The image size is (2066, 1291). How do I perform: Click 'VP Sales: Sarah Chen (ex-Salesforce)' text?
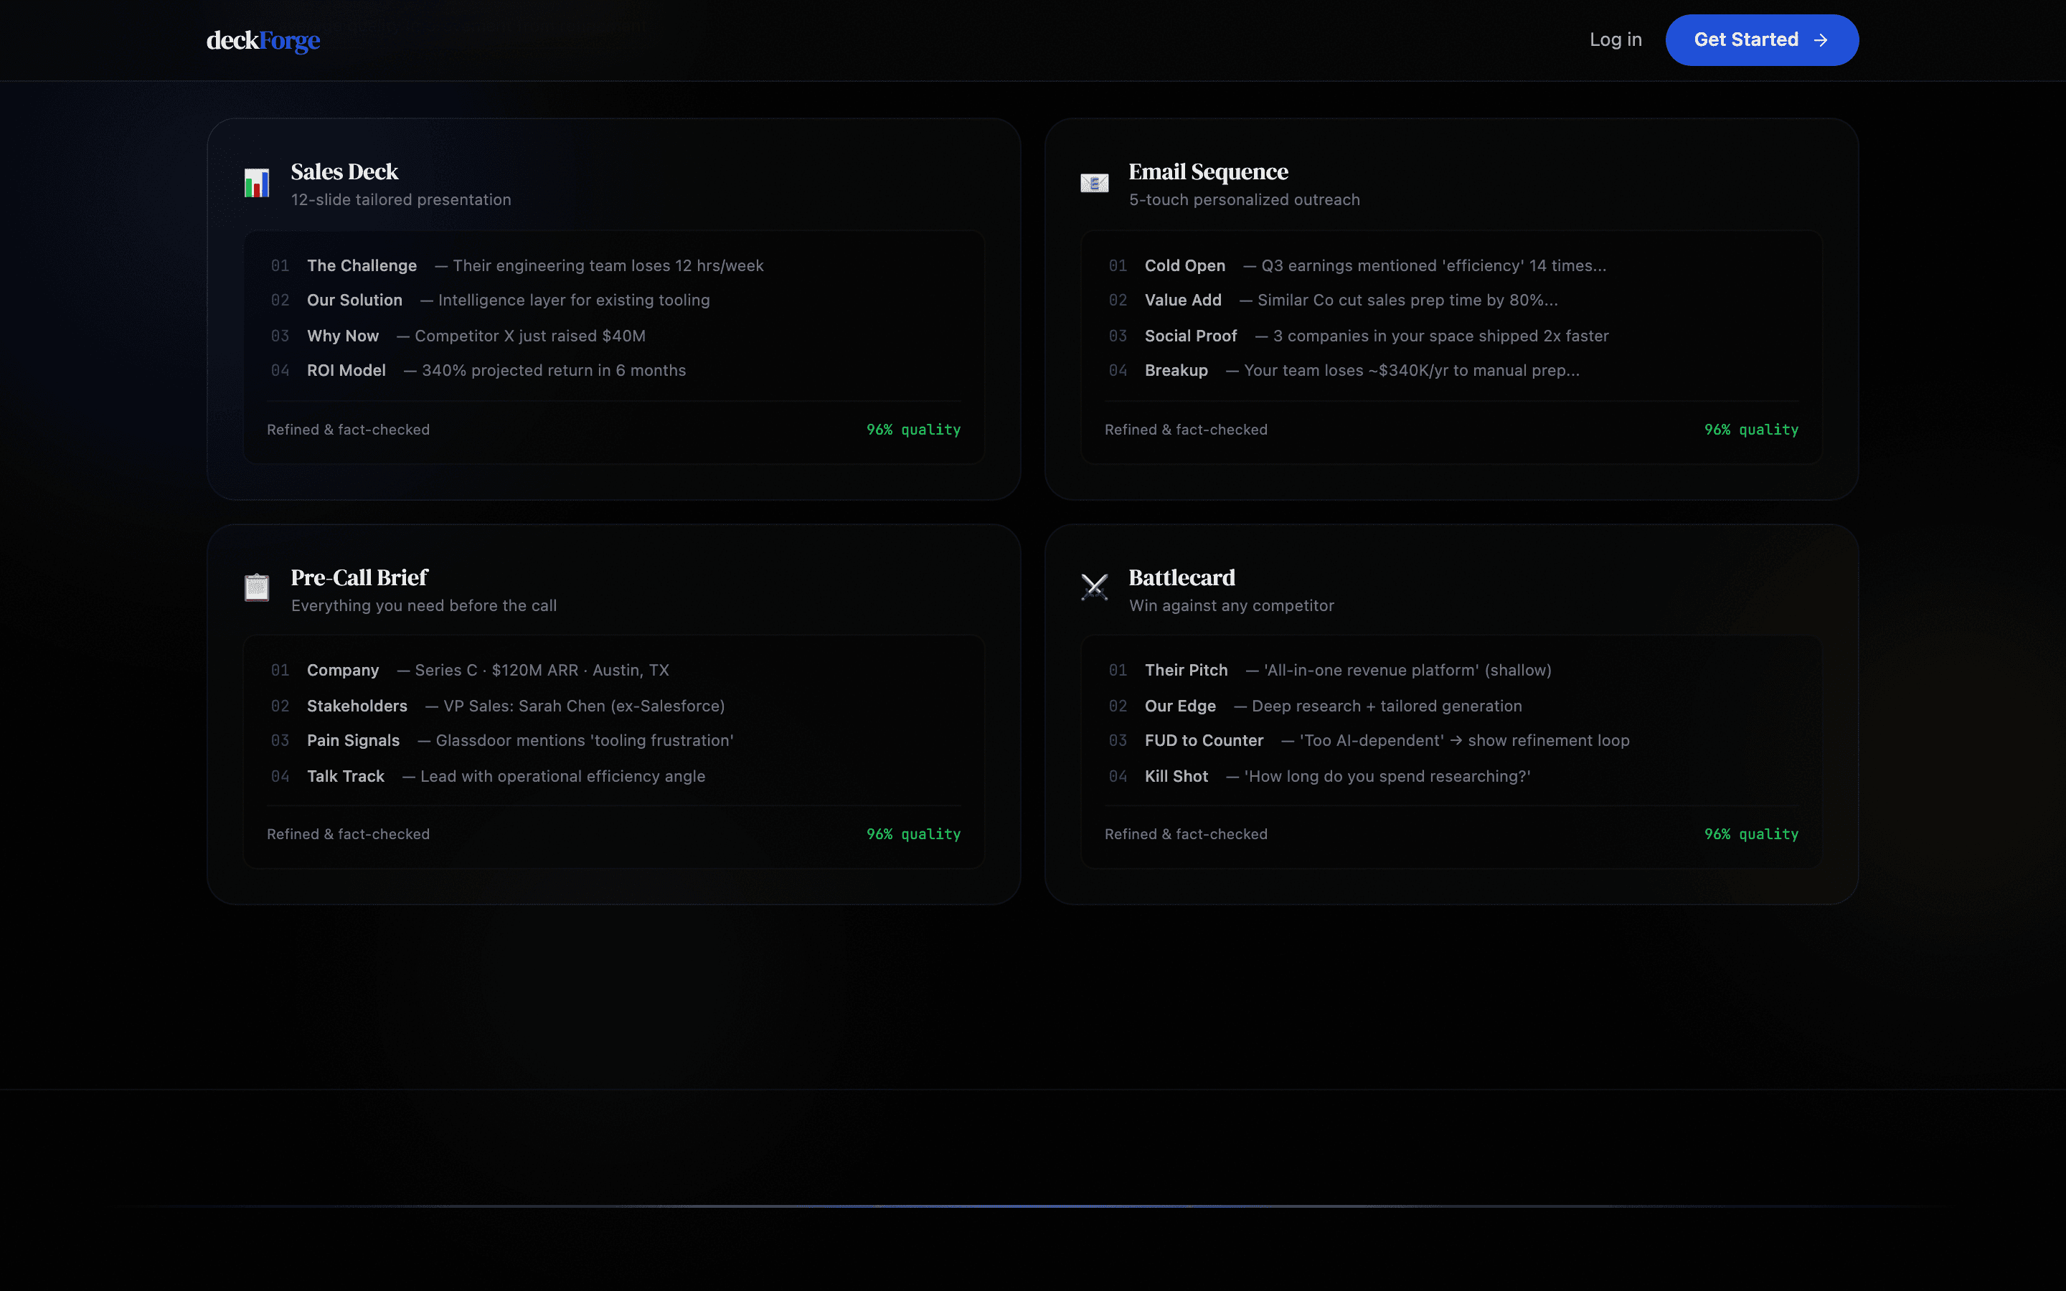point(584,706)
